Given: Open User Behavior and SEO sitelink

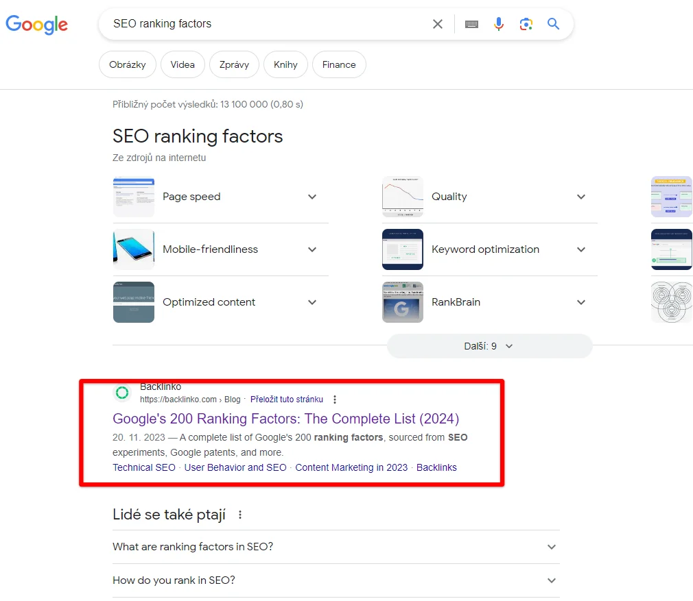Looking at the screenshot, I should click(235, 467).
